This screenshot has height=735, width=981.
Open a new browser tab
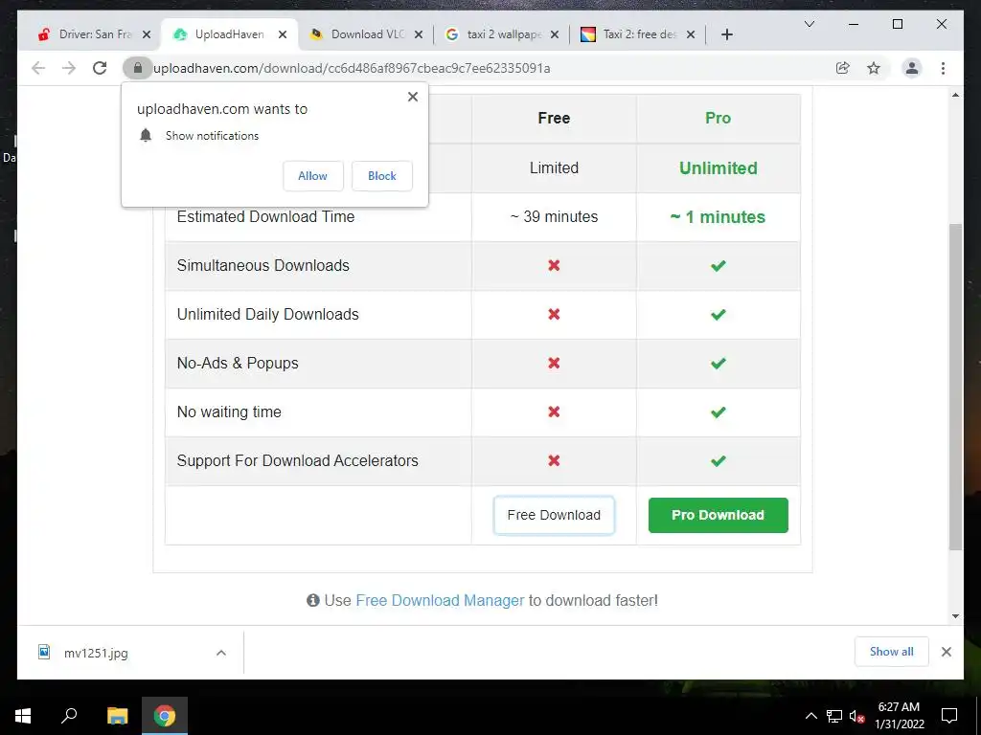[726, 34]
